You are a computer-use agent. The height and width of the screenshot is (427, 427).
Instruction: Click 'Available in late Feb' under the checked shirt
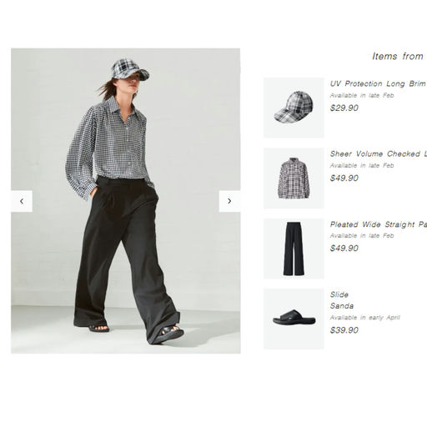(362, 165)
